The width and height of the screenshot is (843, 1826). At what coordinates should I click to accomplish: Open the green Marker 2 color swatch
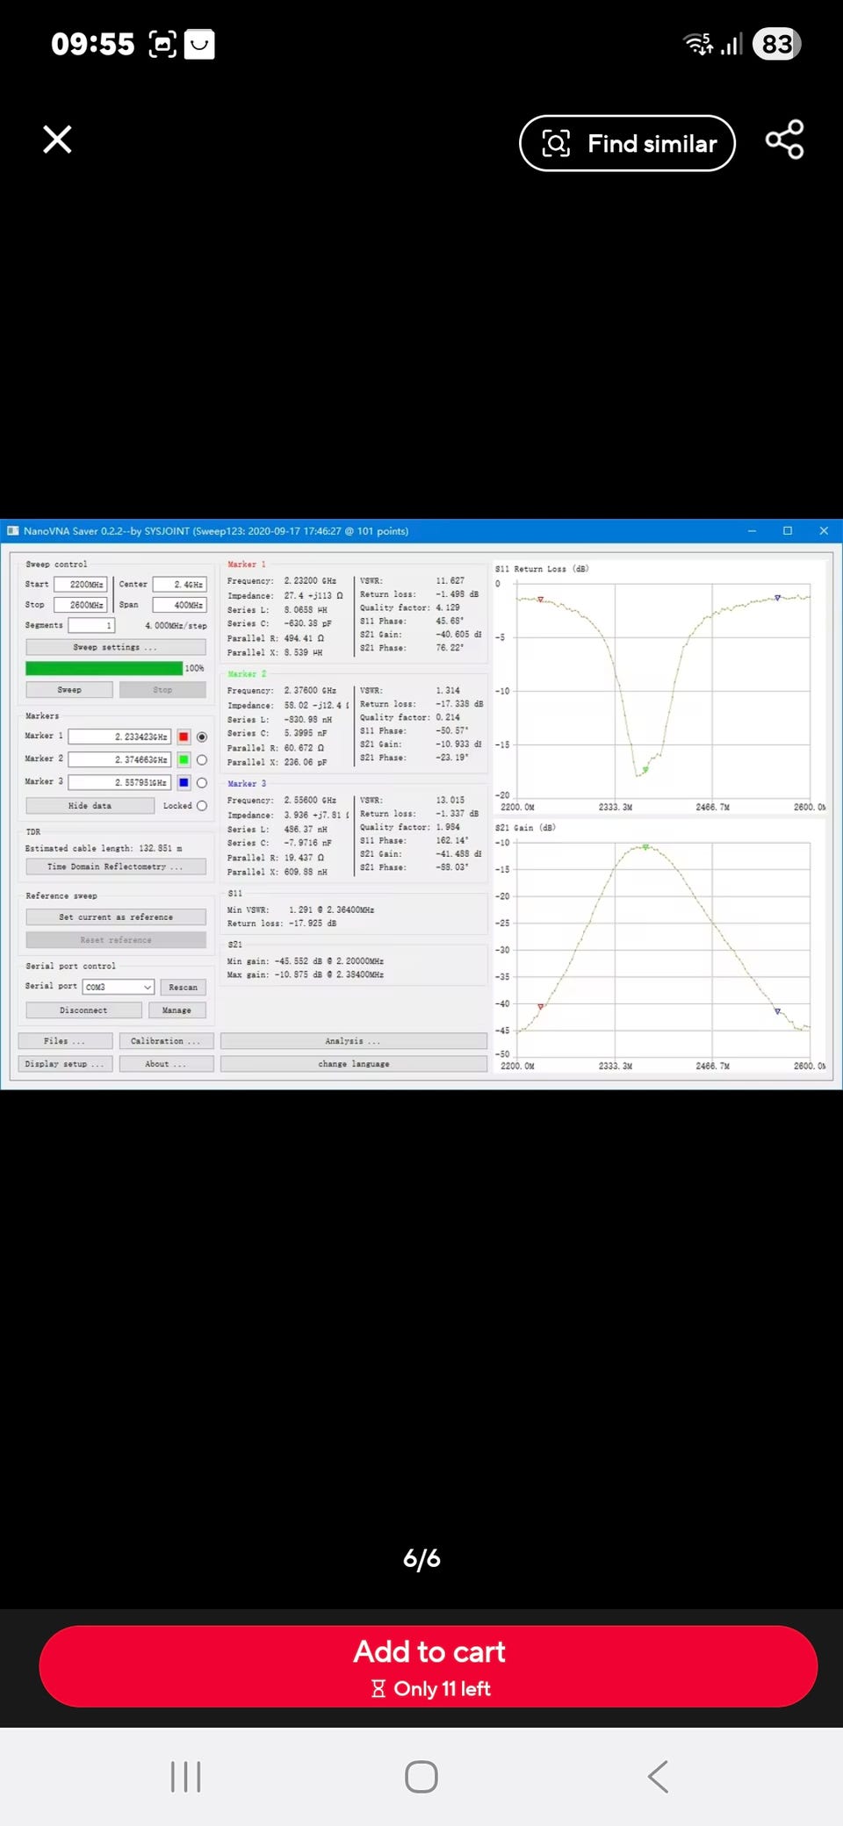pyautogui.click(x=184, y=759)
